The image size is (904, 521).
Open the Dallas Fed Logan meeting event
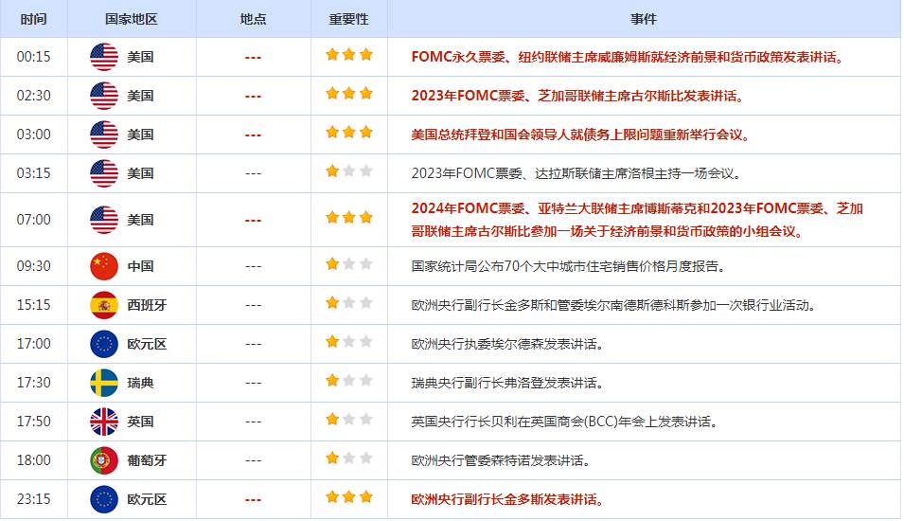576,173
